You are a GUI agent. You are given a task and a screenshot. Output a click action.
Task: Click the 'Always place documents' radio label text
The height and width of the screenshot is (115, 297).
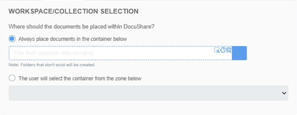coord(73,39)
